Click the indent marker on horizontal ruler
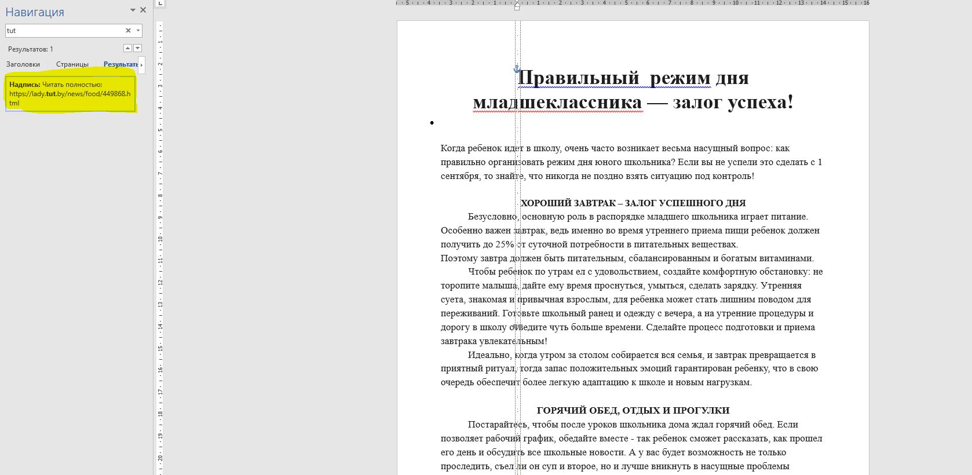This screenshot has height=475, width=972. click(x=517, y=6)
